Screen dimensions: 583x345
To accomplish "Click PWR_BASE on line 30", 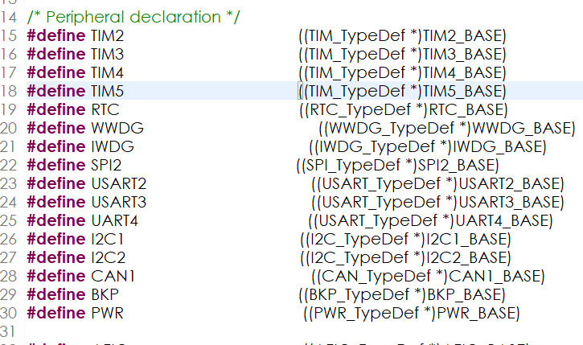I will coord(478,313).
